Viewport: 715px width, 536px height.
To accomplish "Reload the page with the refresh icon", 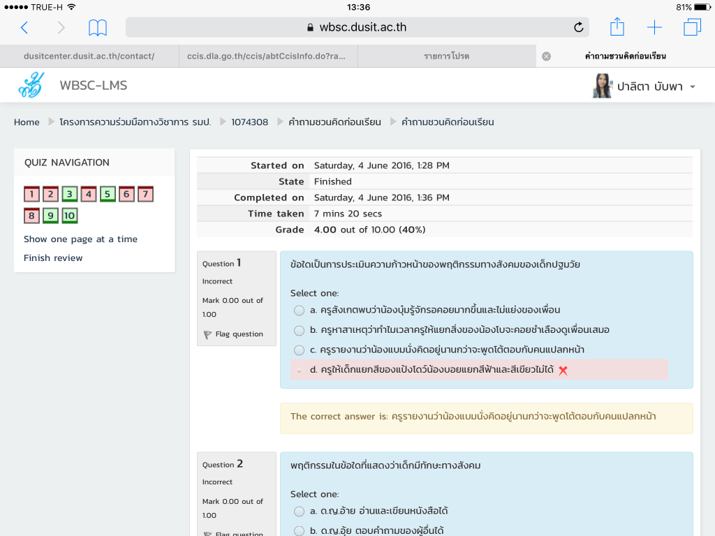I will [578, 28].
